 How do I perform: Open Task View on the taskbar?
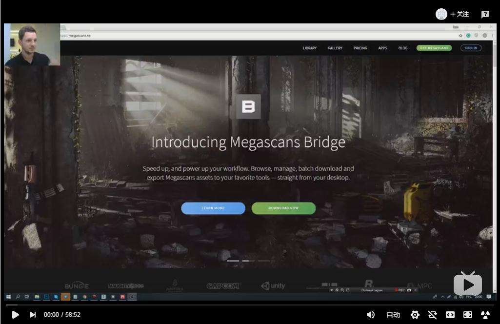[x=27, y=297]
